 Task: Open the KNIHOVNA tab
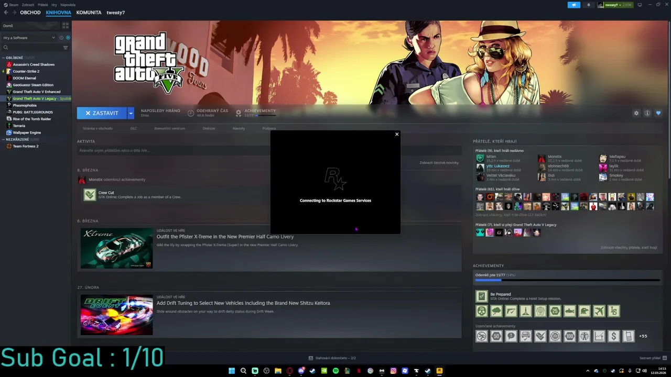click(x=58, y=12)
